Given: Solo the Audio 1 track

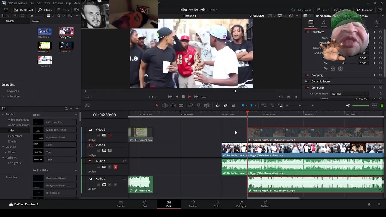Looking at the screenshot, I should pos(109,167).
